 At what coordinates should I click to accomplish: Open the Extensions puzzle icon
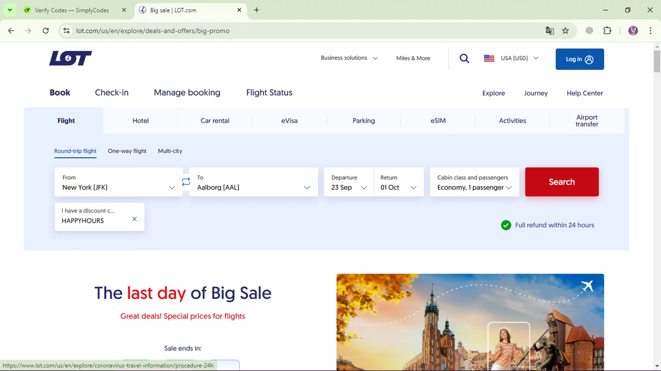pyautogui.click(x=607, y=31)
